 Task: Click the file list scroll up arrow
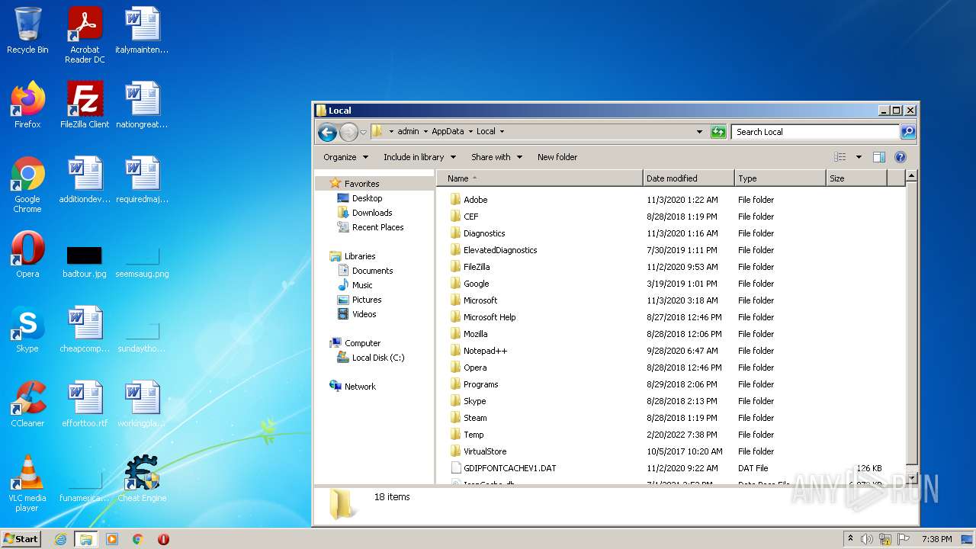click(x=911, y=176)
